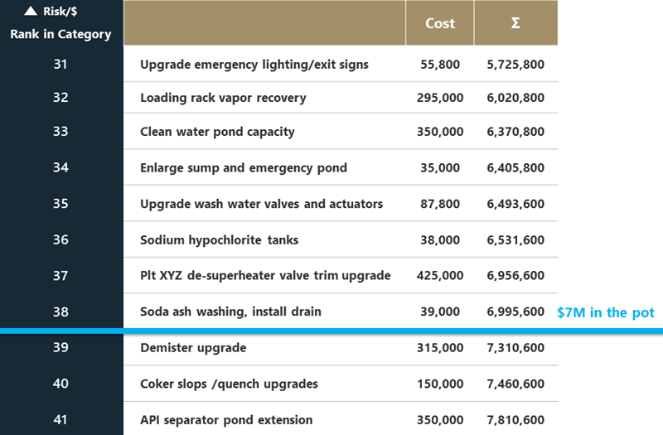Click Coker slops /quench upgrades item
The width and height of the screenshot is (663, 435).
[x=229, y=384]
